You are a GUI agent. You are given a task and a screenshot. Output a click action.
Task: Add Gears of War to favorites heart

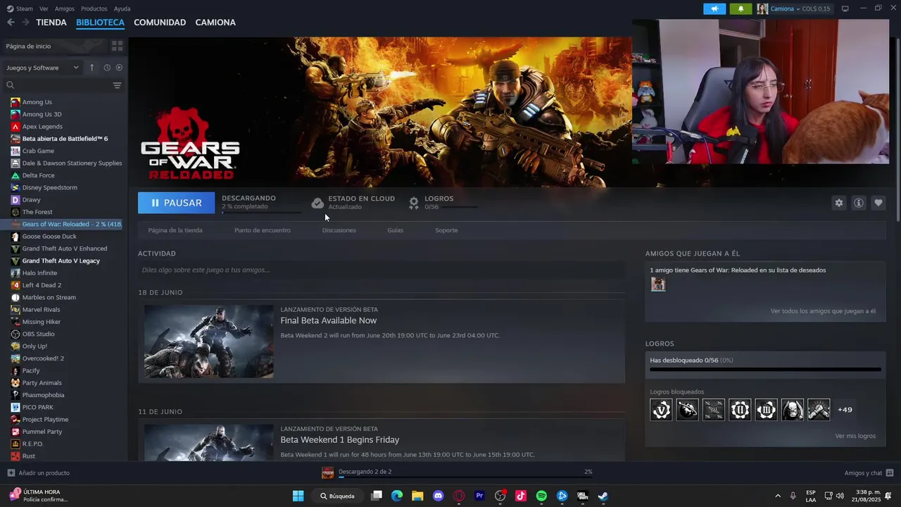pyautogui.click(x=878, y=203)
